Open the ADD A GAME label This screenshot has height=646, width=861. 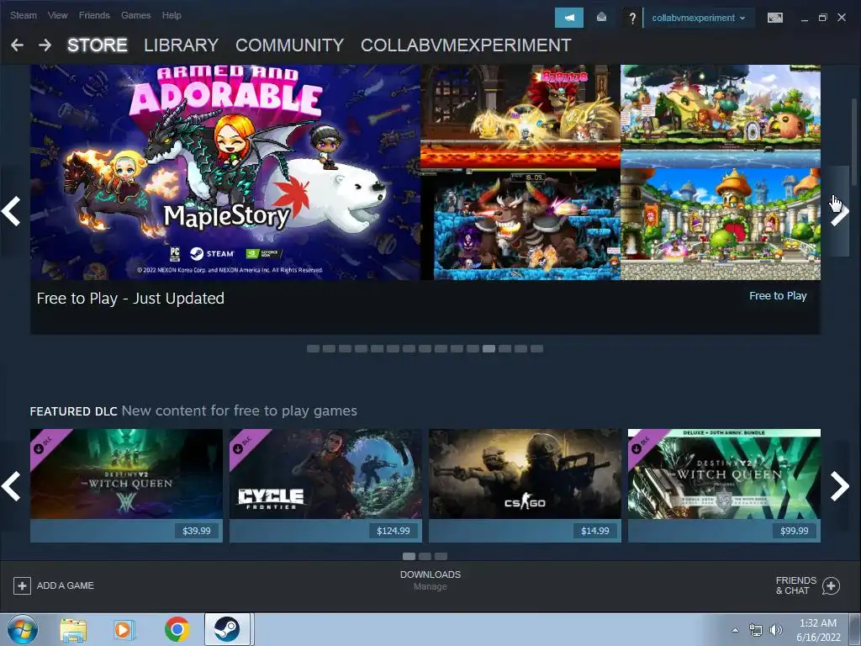[x=66, y=585]
